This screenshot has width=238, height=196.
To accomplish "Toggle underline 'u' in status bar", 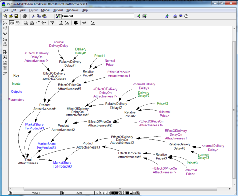I will (106, 193).
